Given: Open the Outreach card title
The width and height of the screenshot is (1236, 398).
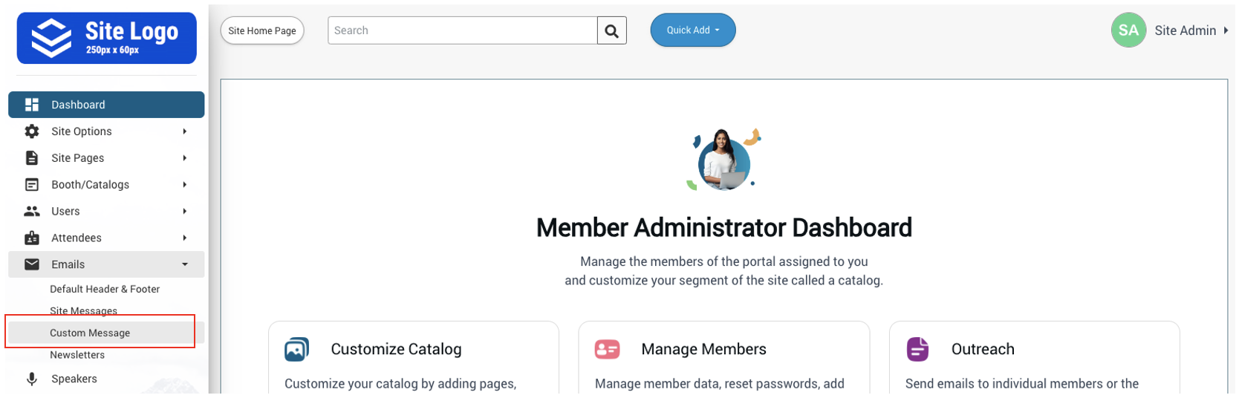Looking at the screenshot, I should pos(983,349).
